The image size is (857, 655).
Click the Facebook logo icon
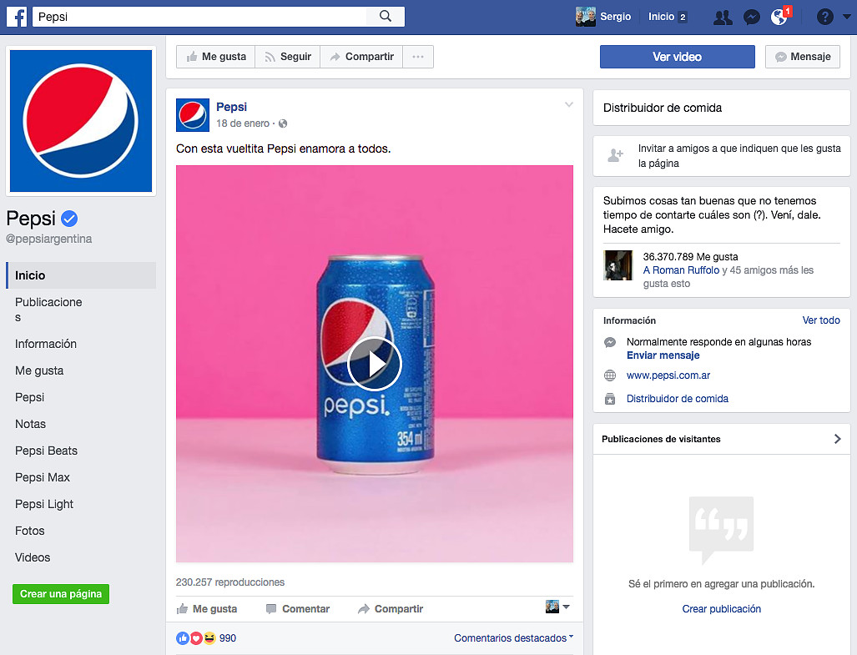pyautogui.click(x=17, y=17)
